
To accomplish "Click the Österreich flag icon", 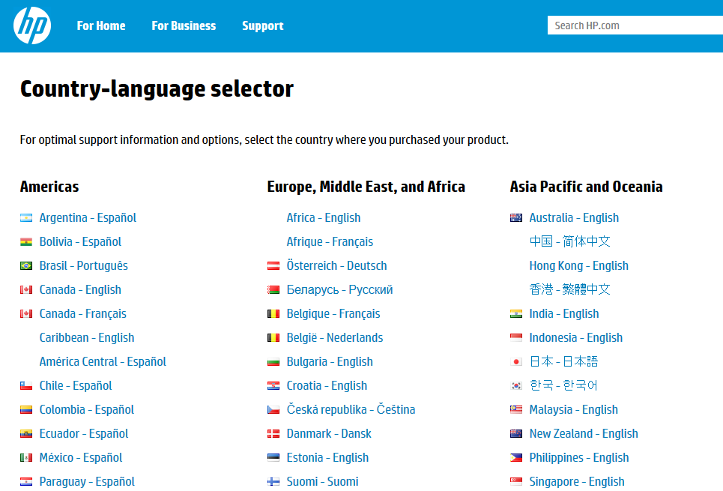I will (x=273, y=266).
